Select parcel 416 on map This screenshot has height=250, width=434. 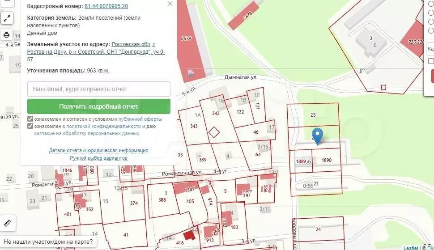coord(179,243)
